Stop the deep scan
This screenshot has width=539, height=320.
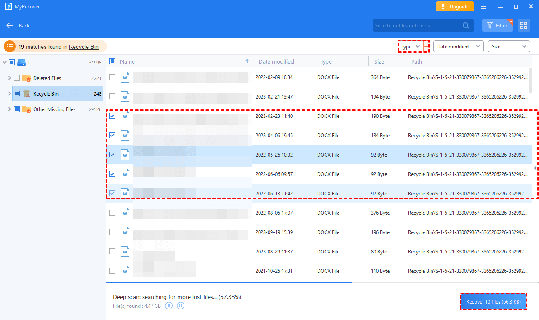click(x=169, y=306)
